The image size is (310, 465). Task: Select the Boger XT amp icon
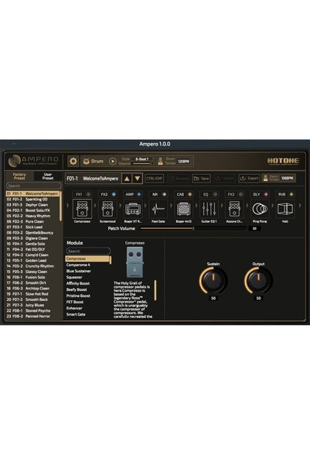coord(133,209)
